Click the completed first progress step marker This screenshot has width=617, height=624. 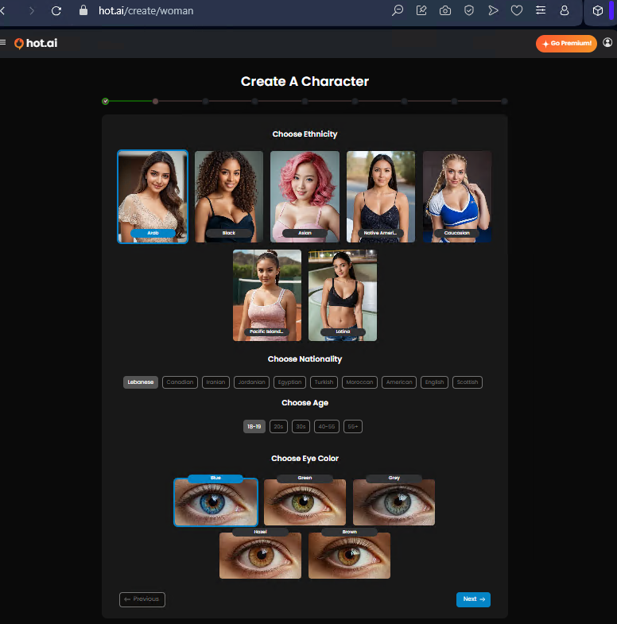click(x=106, y=102)
